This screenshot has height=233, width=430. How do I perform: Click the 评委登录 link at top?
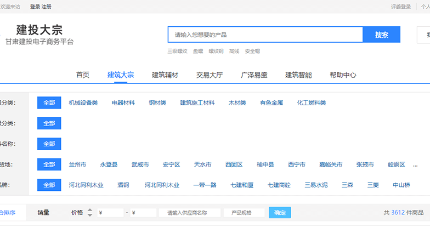point(401,7)
